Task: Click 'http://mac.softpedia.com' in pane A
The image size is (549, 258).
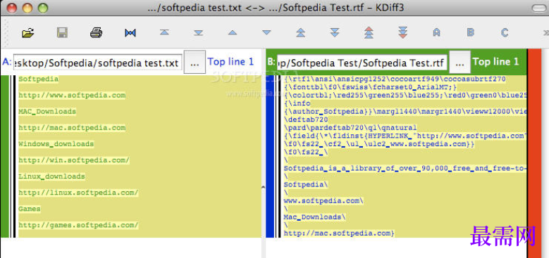Action: tap(72, 128)
